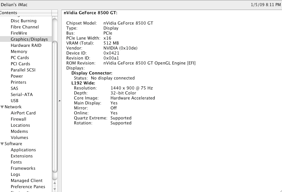Select the SAS entry
The image size is (282, 192).
[x=15, y=88]
